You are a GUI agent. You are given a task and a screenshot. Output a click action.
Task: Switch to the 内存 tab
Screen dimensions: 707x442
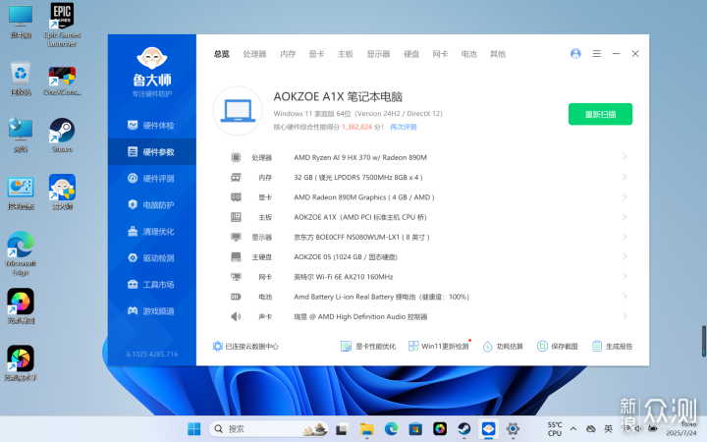click(x=288, y=54)
